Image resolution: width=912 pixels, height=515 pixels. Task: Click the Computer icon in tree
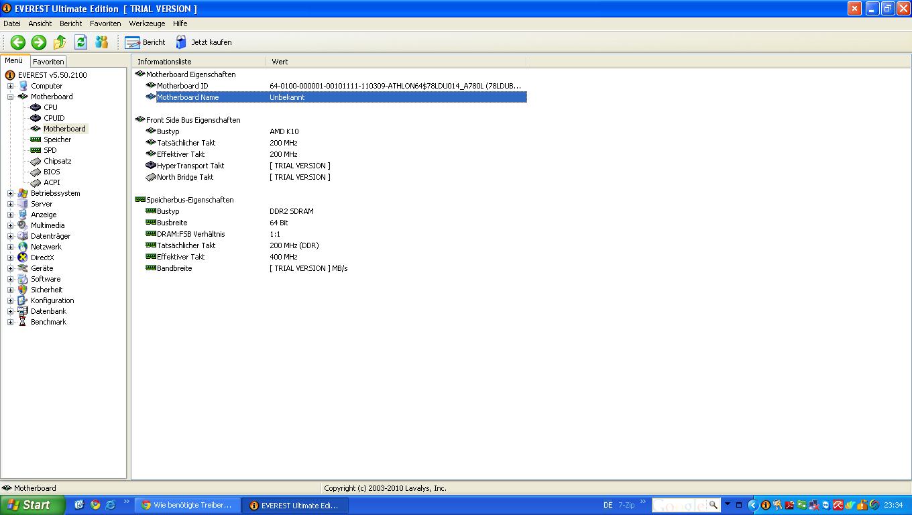[23, 86]
